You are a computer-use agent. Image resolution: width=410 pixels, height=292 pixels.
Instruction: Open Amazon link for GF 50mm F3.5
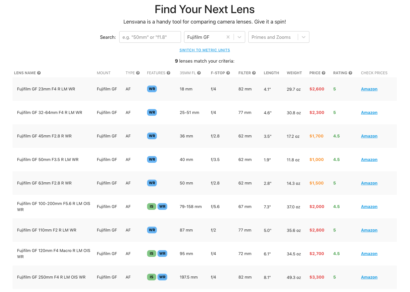pyautogui.click(x=369, y=159)
